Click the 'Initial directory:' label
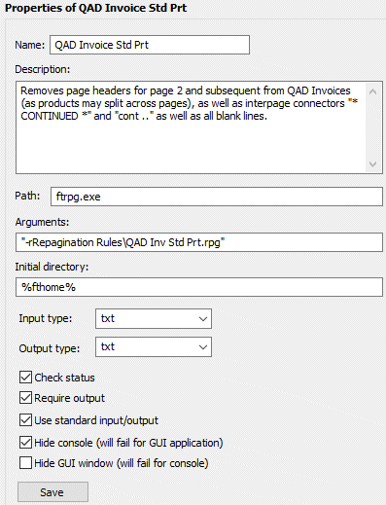Screen dimensions: 386x505 tap(52, 267)
